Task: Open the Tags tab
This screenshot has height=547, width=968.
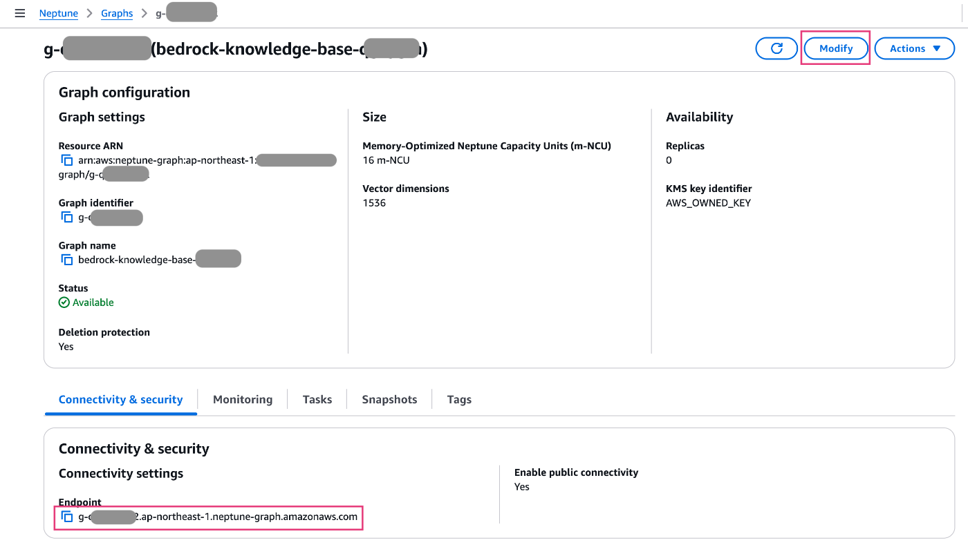Action: (459, 399)
